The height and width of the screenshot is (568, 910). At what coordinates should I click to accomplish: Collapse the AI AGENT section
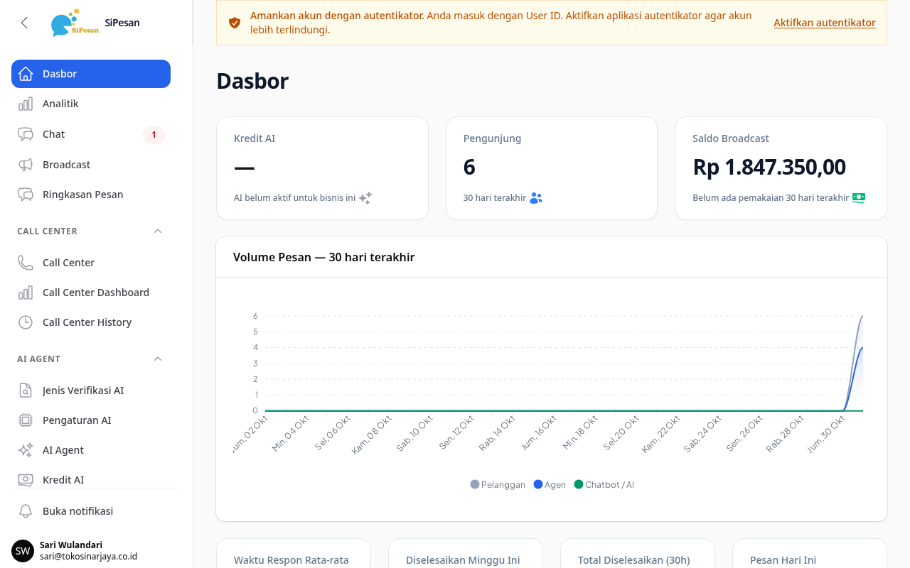[x=158, y=359]
